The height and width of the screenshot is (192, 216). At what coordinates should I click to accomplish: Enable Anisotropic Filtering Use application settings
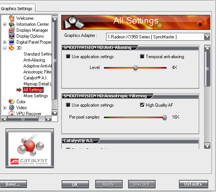68,105
